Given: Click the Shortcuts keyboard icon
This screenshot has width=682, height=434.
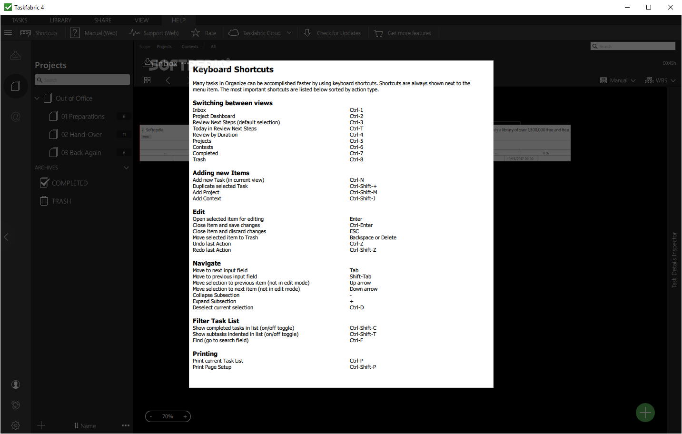Looking at the screenshot, I should [x=26, y=33].
